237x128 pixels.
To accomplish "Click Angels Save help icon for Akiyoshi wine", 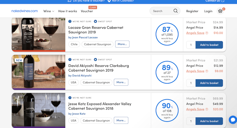I will [206, 71].
